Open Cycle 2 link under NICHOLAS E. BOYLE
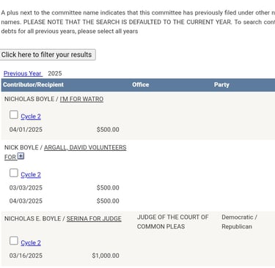275x268 pixels. 31,242
